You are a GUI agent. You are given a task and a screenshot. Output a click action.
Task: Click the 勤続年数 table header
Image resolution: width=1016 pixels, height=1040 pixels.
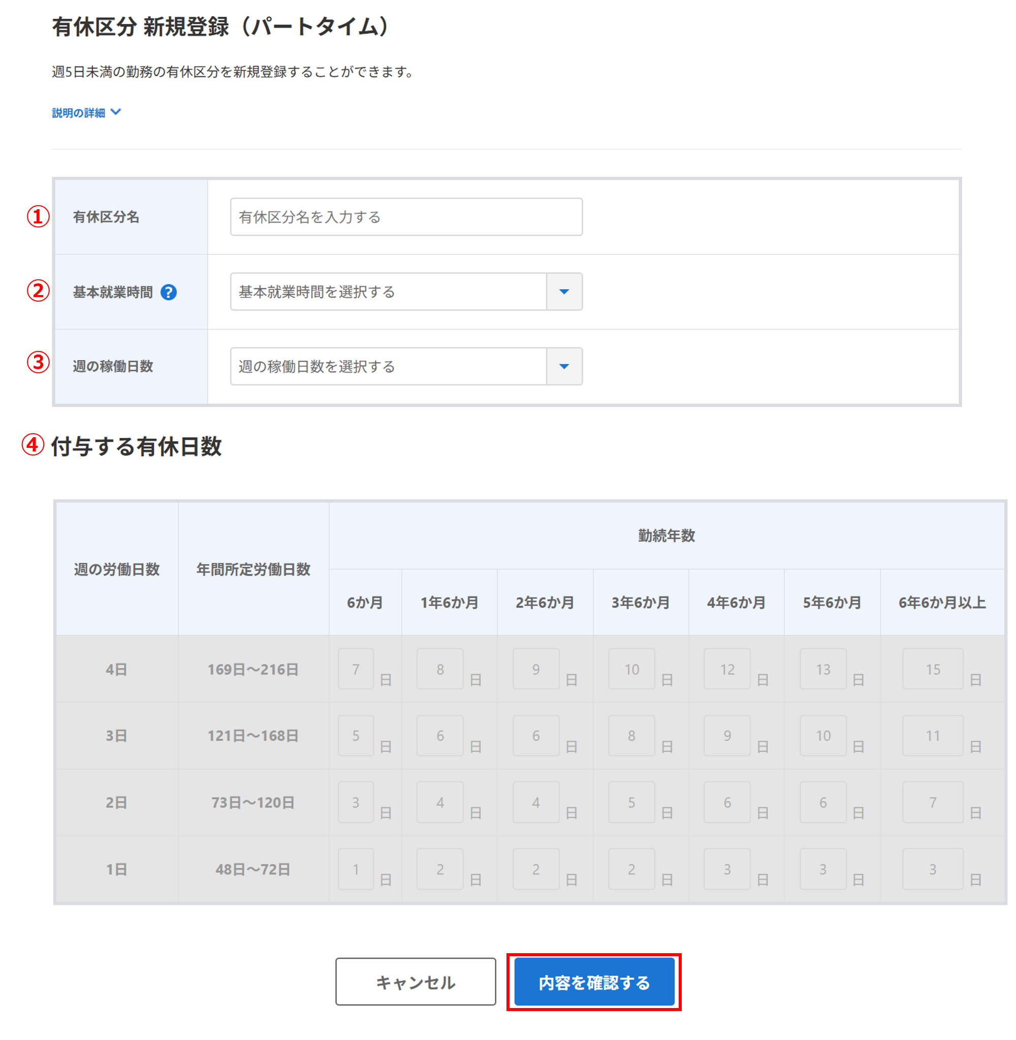pos(666,535)
